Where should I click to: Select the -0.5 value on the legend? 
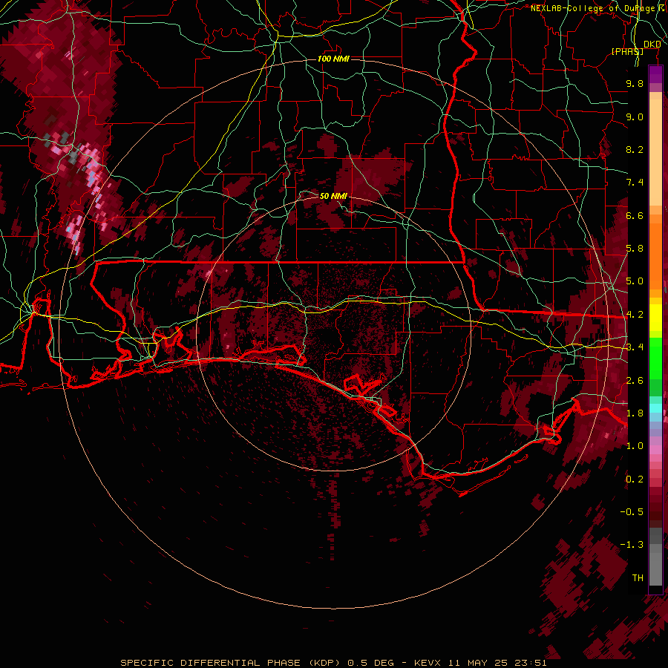(632, 512)
